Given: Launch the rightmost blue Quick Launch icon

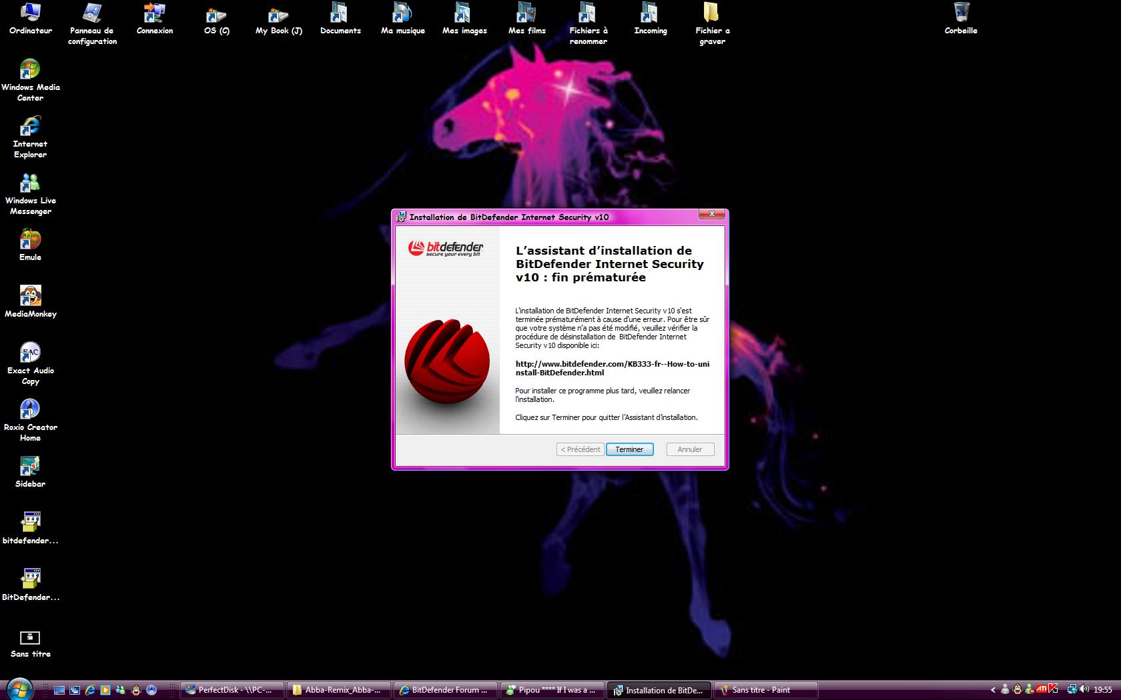Looking at the screenshot, I should tap(151, 690).
